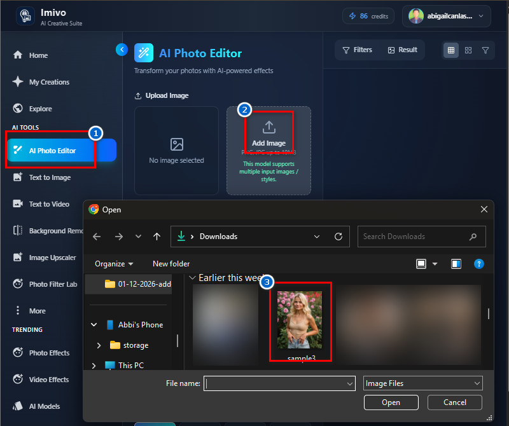Click the Cancel button
Viewport: 509px width, 426px height.
pyautogui.click(x=455, y=402)
